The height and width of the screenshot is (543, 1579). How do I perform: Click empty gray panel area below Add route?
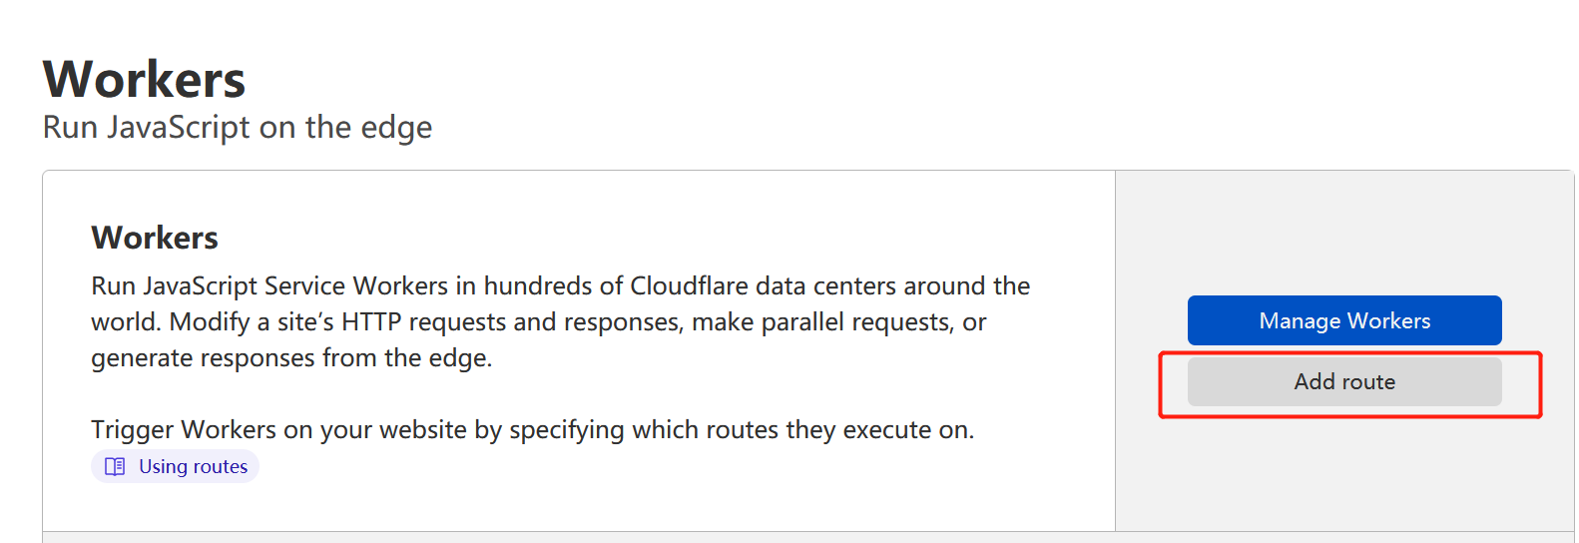click(x=1344, y=474)
